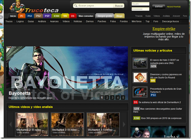Open the Sushi Go Round news thumbnail

(x=140, y=77)
